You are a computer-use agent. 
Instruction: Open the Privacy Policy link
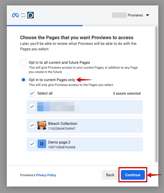[x=46, y=175]
